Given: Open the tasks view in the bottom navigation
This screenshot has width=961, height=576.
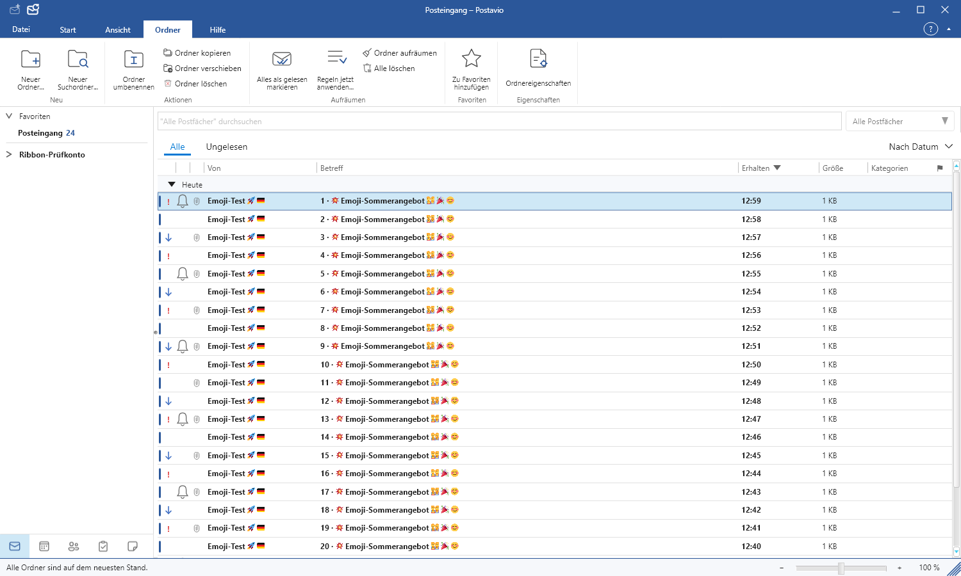Looking at the screenshot, I should pyautogui.click(x=103, y=547).
